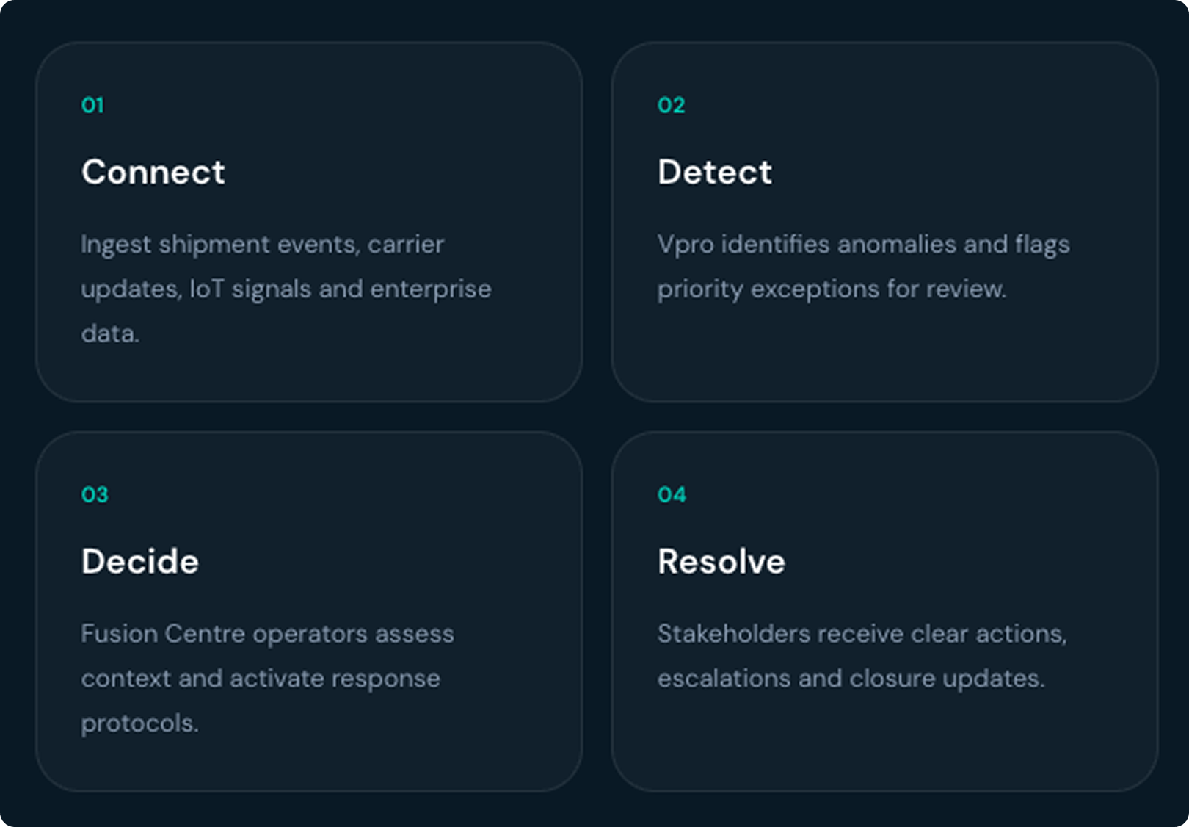Click the 01 step number label
The width and height of the screenshot is (1189, 827).
click(x=92, y=105)
